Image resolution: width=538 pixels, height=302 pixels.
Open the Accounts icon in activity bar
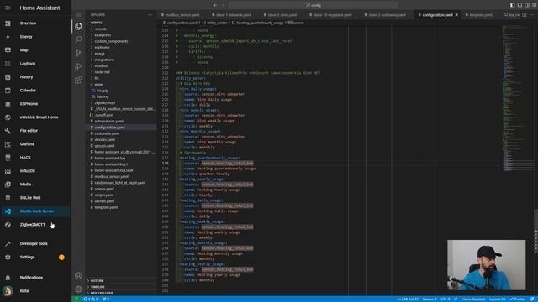tap(78, 276)
